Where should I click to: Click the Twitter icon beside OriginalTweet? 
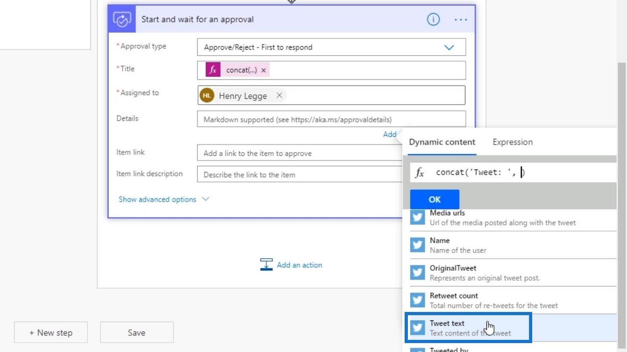pyautogui.click(x=418, y=273)
